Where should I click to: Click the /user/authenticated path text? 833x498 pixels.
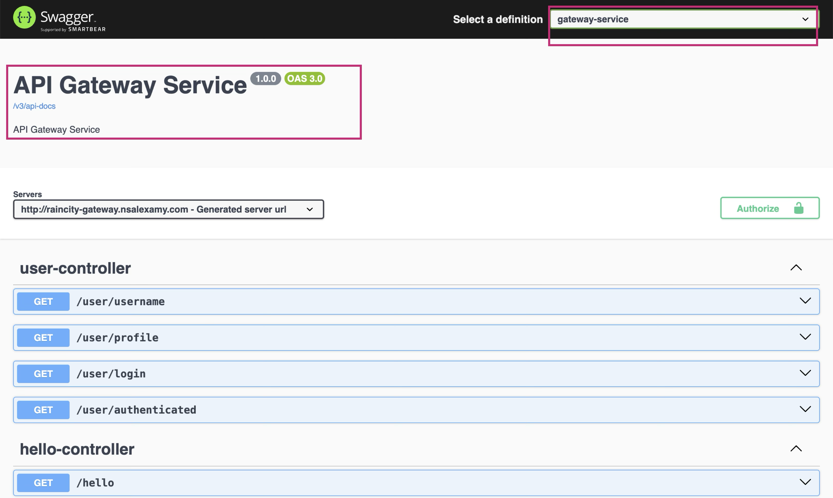pyautogui.click(x=136, y=410)
